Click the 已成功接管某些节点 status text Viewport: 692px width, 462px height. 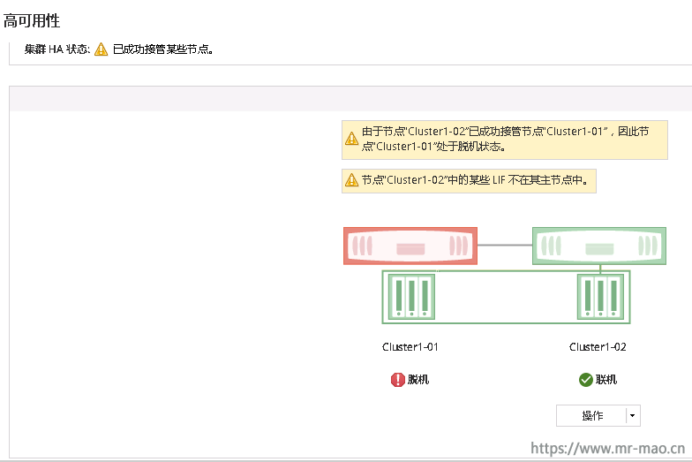[x=163, y=49]
